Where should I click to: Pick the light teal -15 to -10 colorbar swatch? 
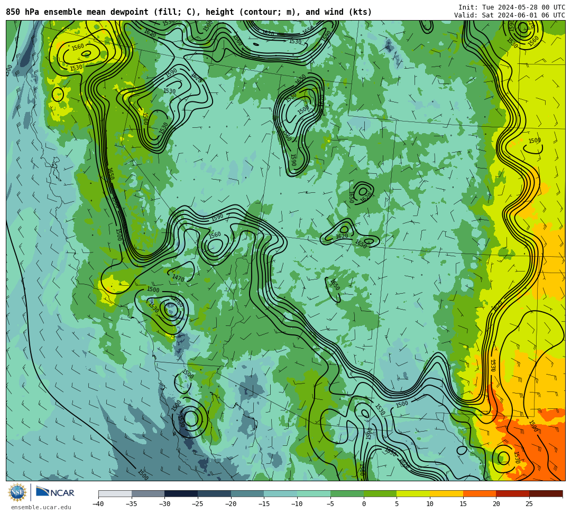click(281, 493)
